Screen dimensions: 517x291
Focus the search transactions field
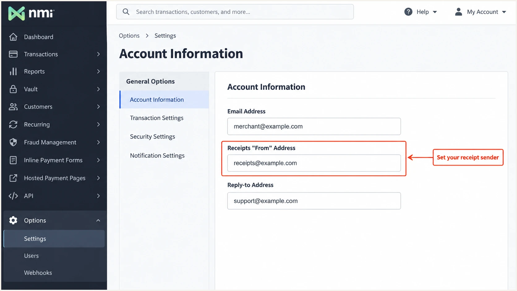click(x=235, y=12)
